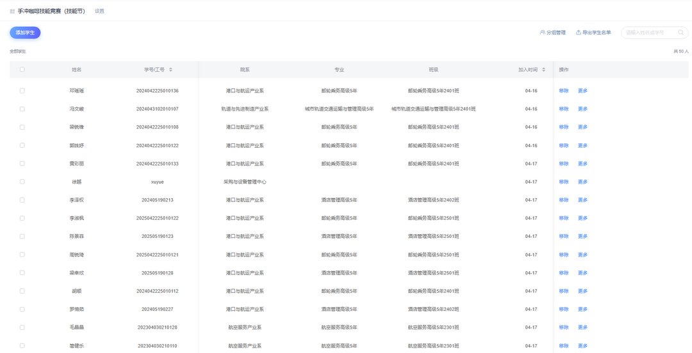Viewport: 692px width, 353px height.
Task: Toggle the select-all checkbox in header
Action: pos(22,70)
